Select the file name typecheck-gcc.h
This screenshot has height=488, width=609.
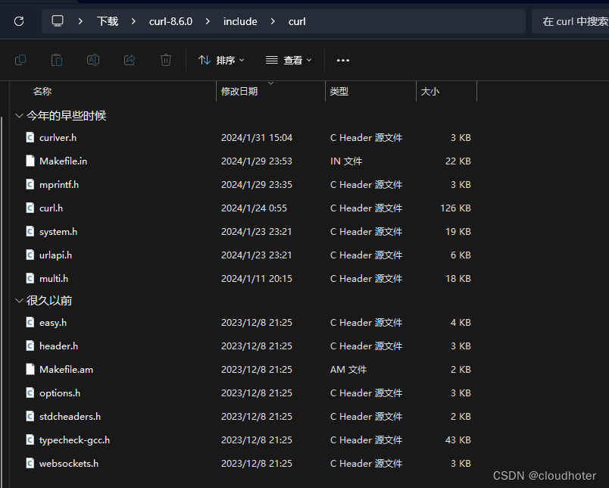tap(74, 440)
